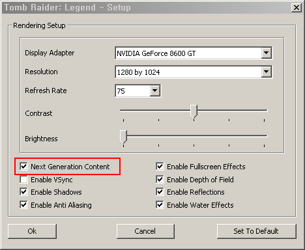Image resolution: width=305 pixels, height=250 pixels.
Task: Close the Setup dialog window
Action: 297,8
